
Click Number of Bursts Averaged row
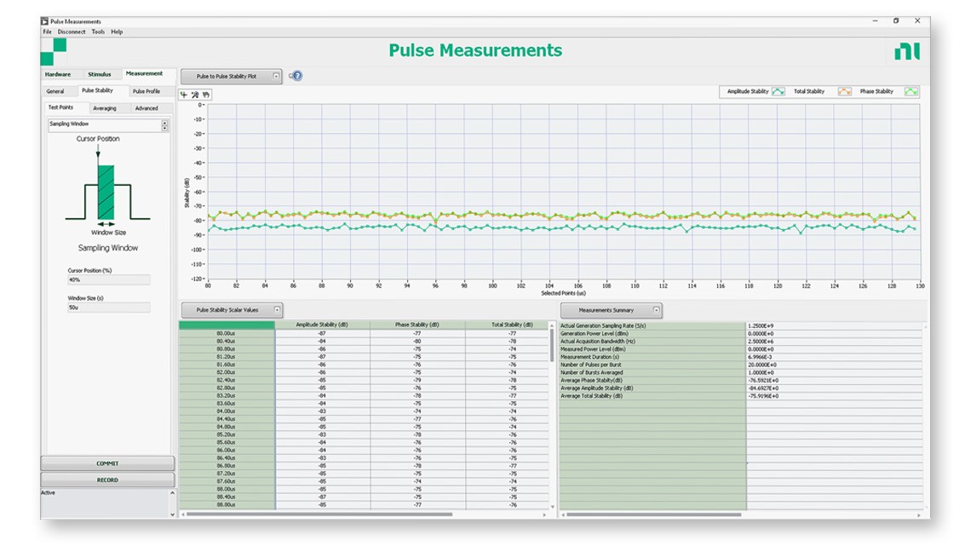coord(652,373)
